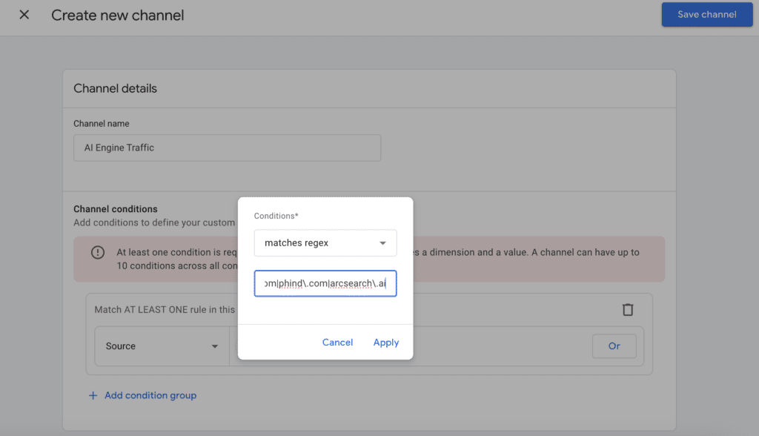Click the Match AT LEAST ONE rule header
This screenshot has height=436, width=759.
(x=165, y=309)
